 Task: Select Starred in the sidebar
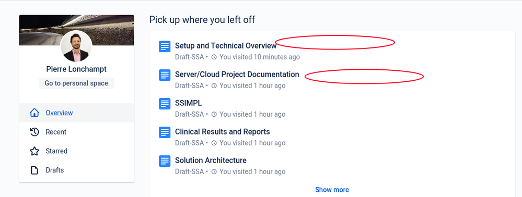[x=77, y=151]
